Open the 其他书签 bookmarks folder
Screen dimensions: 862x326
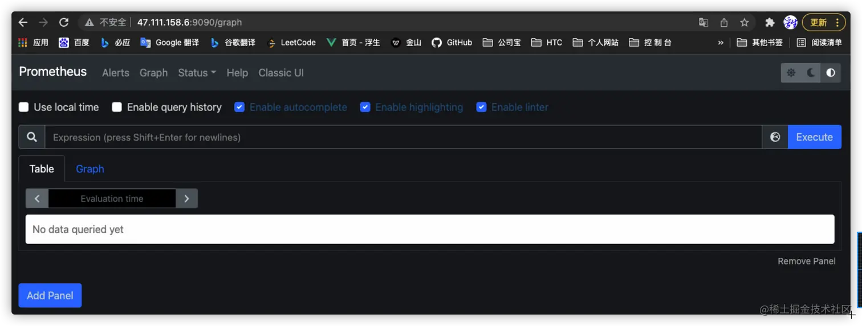coord(760,43)
